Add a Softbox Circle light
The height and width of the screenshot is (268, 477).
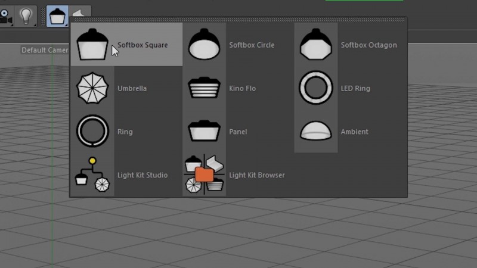click(x=204, y=45)
